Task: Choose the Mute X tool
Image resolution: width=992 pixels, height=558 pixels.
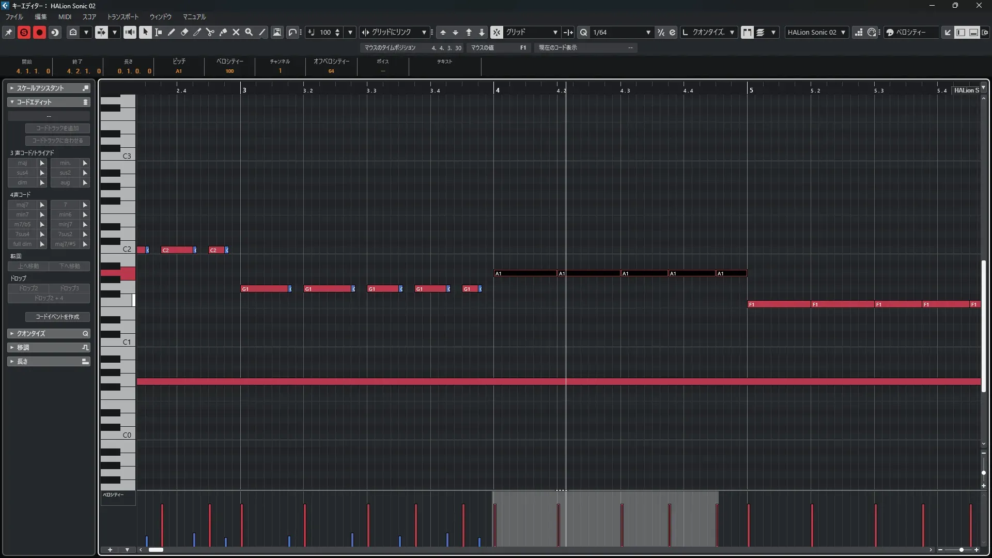Action: [x=236, y=32]
